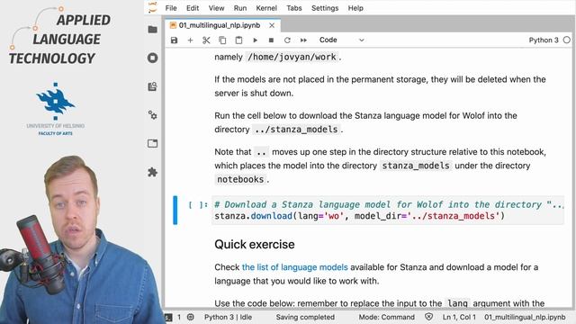This screenshot has height=324, width=576.
Task: Open the Run menu
Action: point(240,8)
